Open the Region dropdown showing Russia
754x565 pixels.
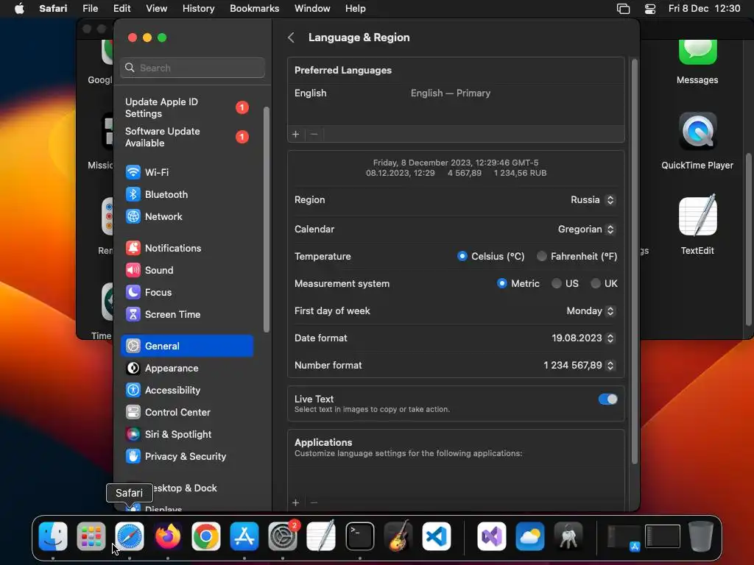593,200
